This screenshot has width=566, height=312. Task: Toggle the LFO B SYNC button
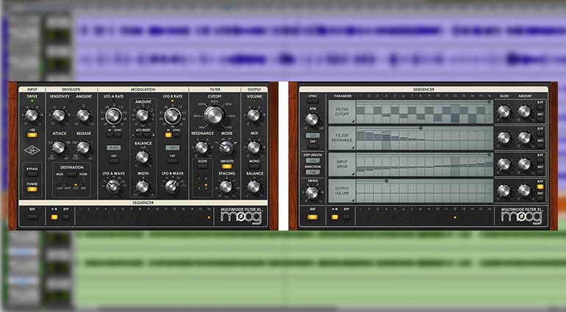[x=176, y=135]
